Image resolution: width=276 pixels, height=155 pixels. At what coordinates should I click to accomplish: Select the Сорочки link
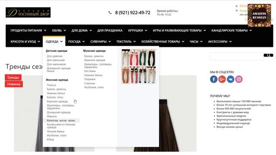tap(89, 83)
